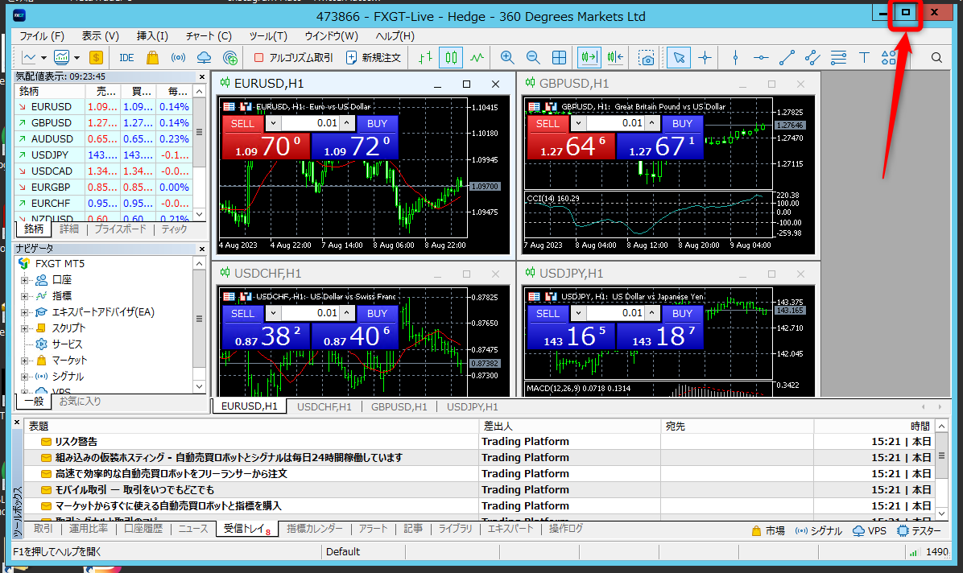Open the Market shopping bag toolbar icon
Viewport: 963px width, 573px height.
tap(152, 58)
